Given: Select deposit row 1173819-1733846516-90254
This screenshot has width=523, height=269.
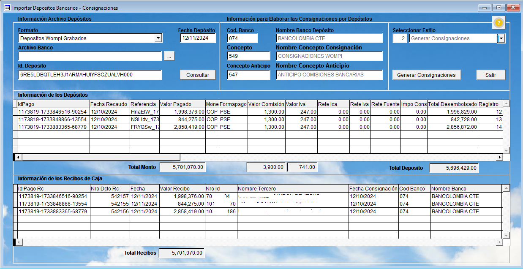Looking at the screenshot, I should 258,112.
